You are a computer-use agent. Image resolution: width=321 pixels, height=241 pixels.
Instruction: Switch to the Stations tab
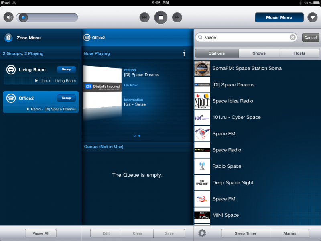[217, 53]
